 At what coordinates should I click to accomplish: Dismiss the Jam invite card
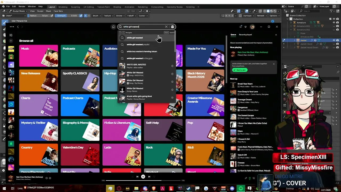click(274, 64)
